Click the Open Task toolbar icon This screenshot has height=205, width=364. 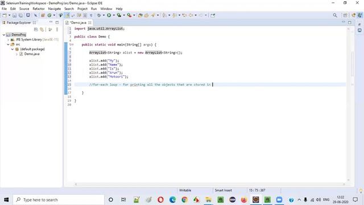(146, 15)
